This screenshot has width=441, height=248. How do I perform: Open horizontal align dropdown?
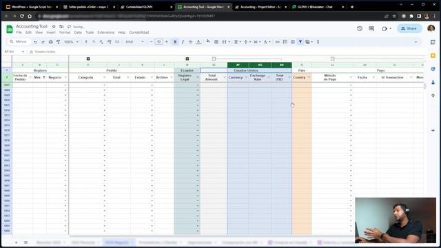(x=238, y=42)
